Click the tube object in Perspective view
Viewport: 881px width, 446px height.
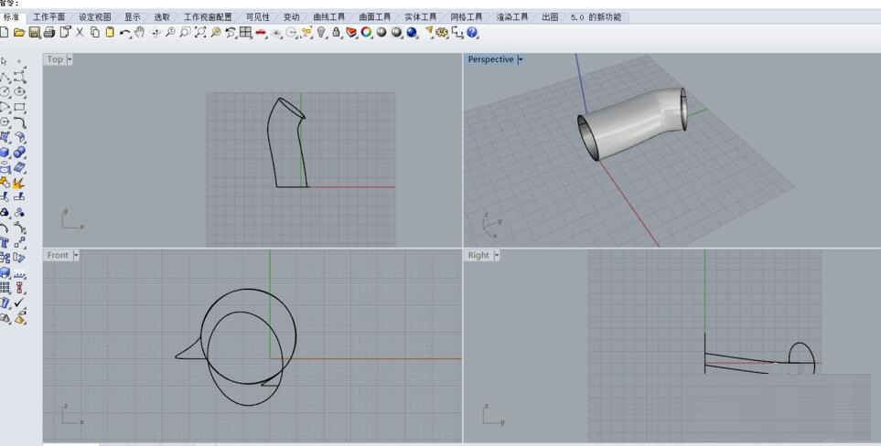click(x=631, y=123)
